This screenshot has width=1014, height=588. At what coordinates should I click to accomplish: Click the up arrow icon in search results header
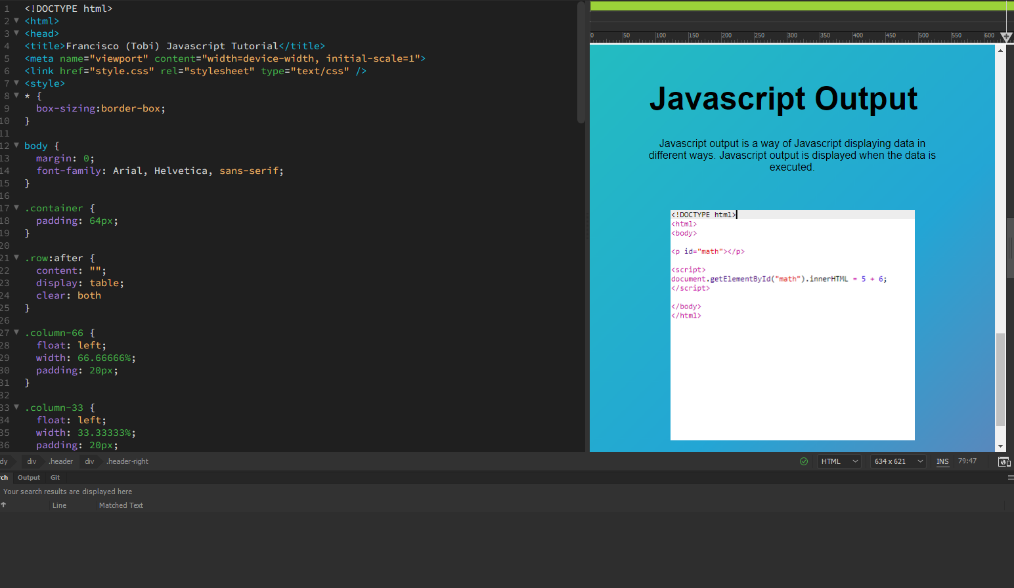(x=3, y=505)
